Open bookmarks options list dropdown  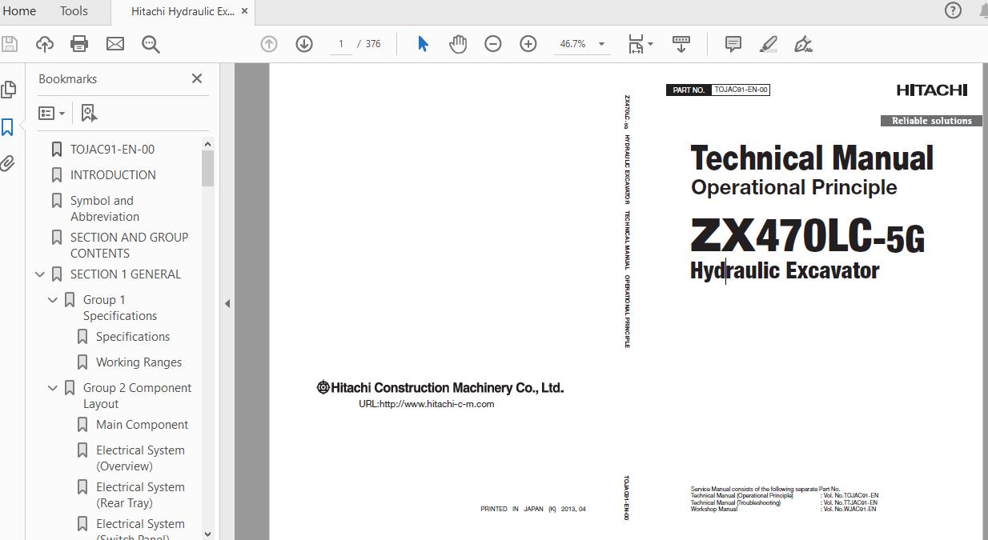tap(52, 114)
